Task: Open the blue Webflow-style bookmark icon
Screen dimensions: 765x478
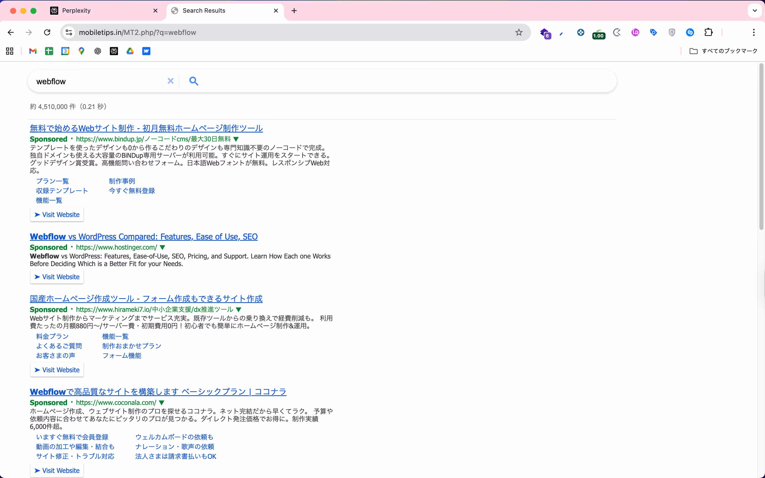Action: click(x=146, y=51)
